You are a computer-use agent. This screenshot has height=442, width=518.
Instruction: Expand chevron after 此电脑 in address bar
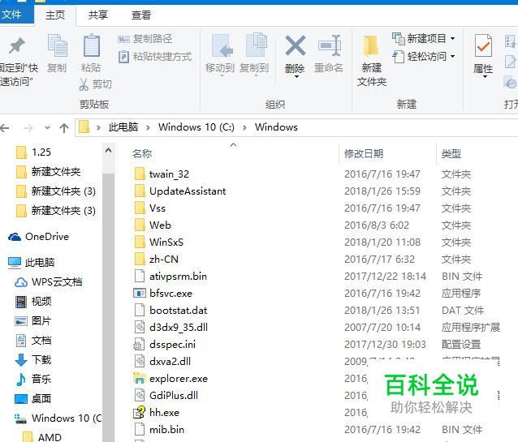pos(148,128)
